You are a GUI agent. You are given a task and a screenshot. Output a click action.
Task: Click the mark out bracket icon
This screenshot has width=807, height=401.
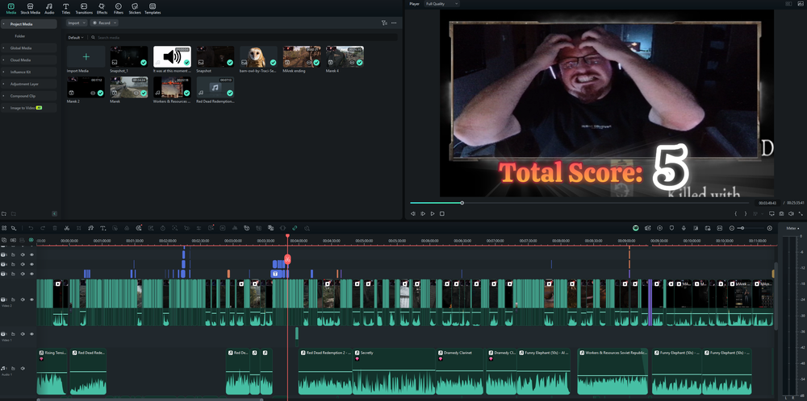[745, 213]
